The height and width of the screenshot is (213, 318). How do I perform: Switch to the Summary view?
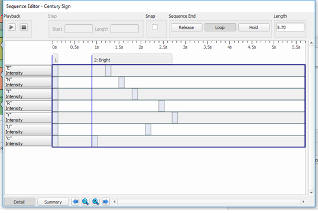point(53,202)
